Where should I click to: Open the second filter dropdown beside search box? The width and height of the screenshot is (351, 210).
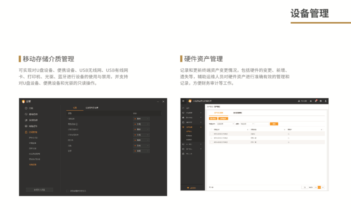tap(247, 124)
